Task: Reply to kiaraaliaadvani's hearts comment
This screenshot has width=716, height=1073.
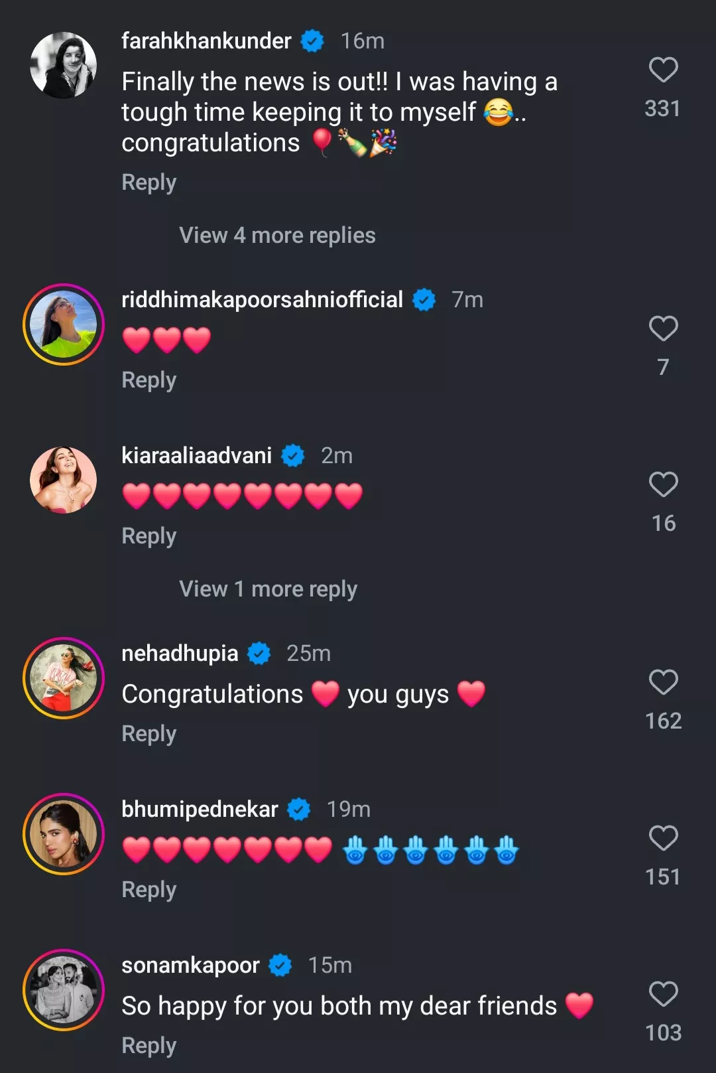Action: click(149, 536)
